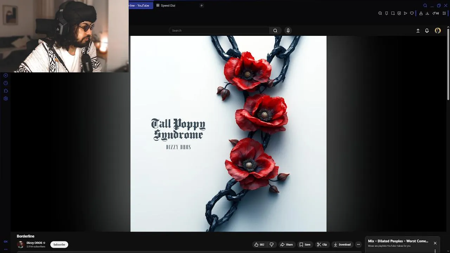Click the YouTube upload create icon
The image size is (450, 253).
coord(418,31)
